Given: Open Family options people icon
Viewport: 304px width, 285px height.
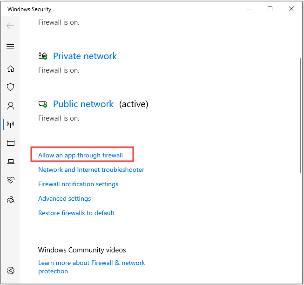Looking at the screenshot, I should [11, 199].
